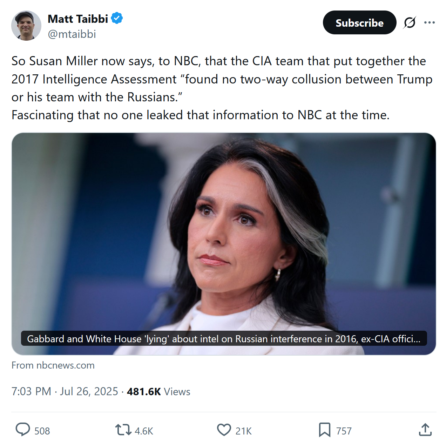The image size is (446, 445).
Task: Open the three-dot More options menu
Action: (430, 23)
